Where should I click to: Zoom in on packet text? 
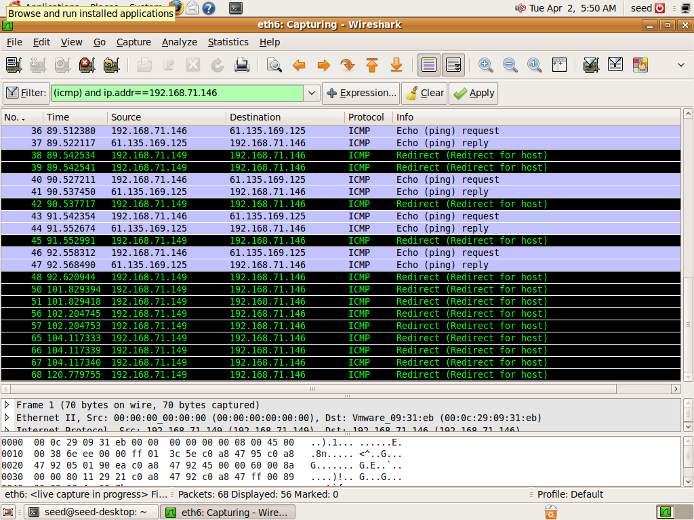485,65
